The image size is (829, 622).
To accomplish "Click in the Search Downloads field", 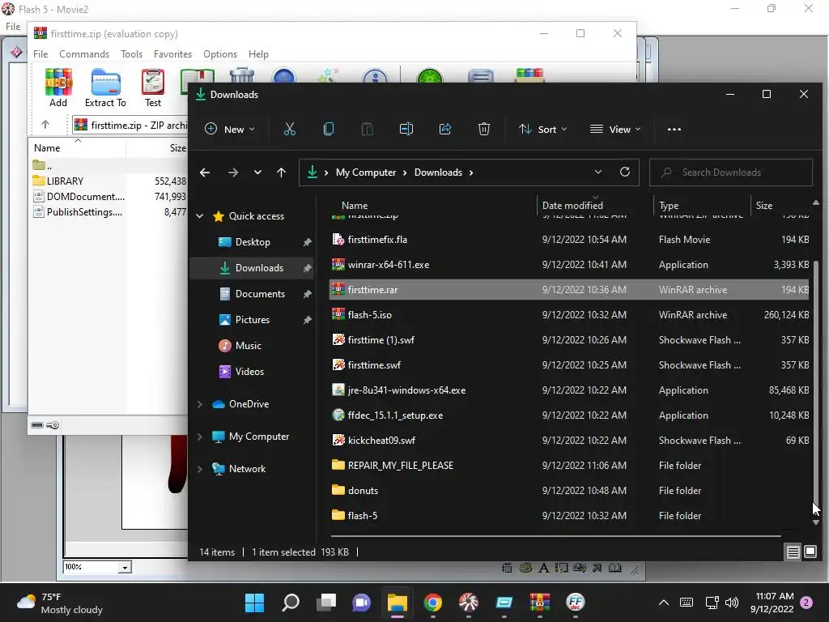I will 731,173.
